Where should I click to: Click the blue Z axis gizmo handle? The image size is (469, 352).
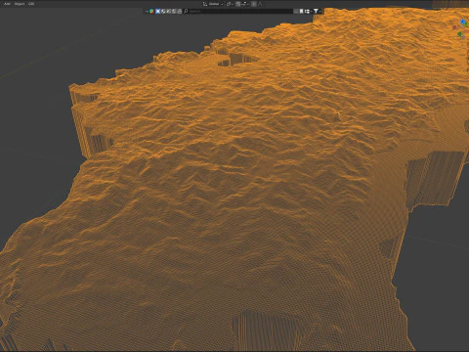point(462,22)
